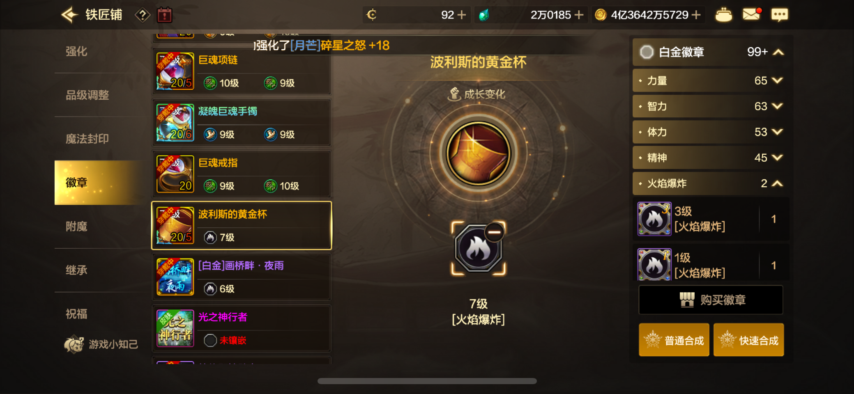
Task: Click the 购买徽章 button
Action: [711, 300]
